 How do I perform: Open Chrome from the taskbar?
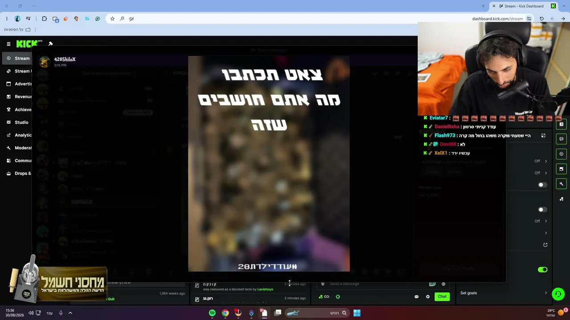[225, 313]
